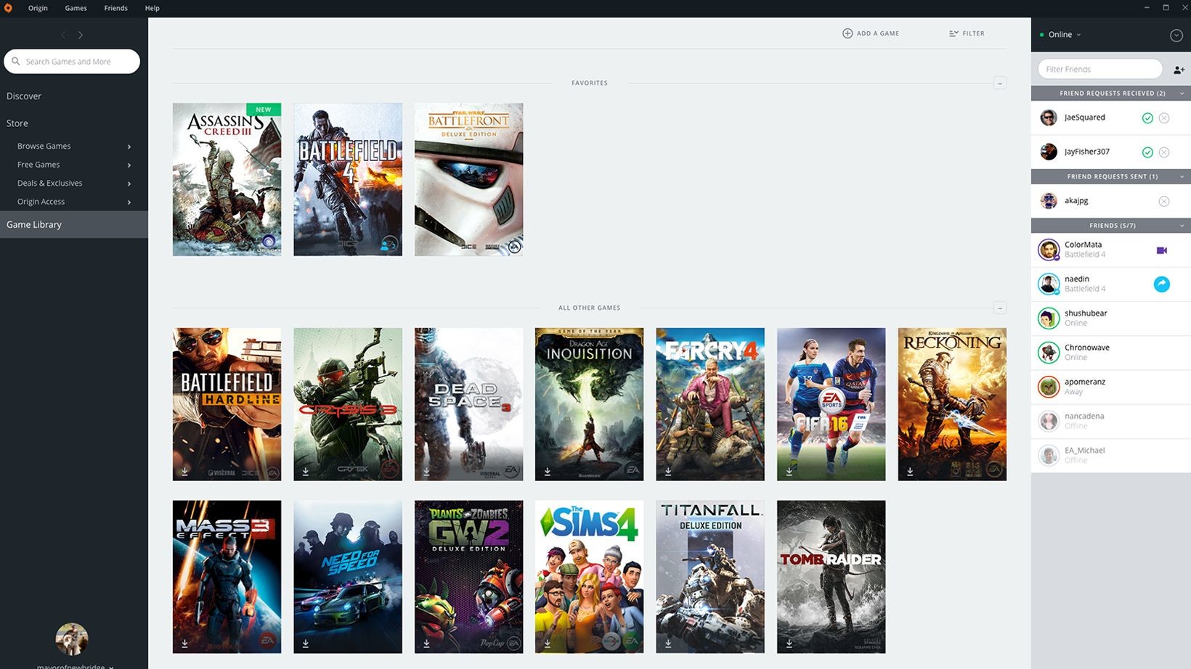Viewport: 1191px width, 669px height.
Task: Open the Friends menu
Action: [x=115, y=8]
